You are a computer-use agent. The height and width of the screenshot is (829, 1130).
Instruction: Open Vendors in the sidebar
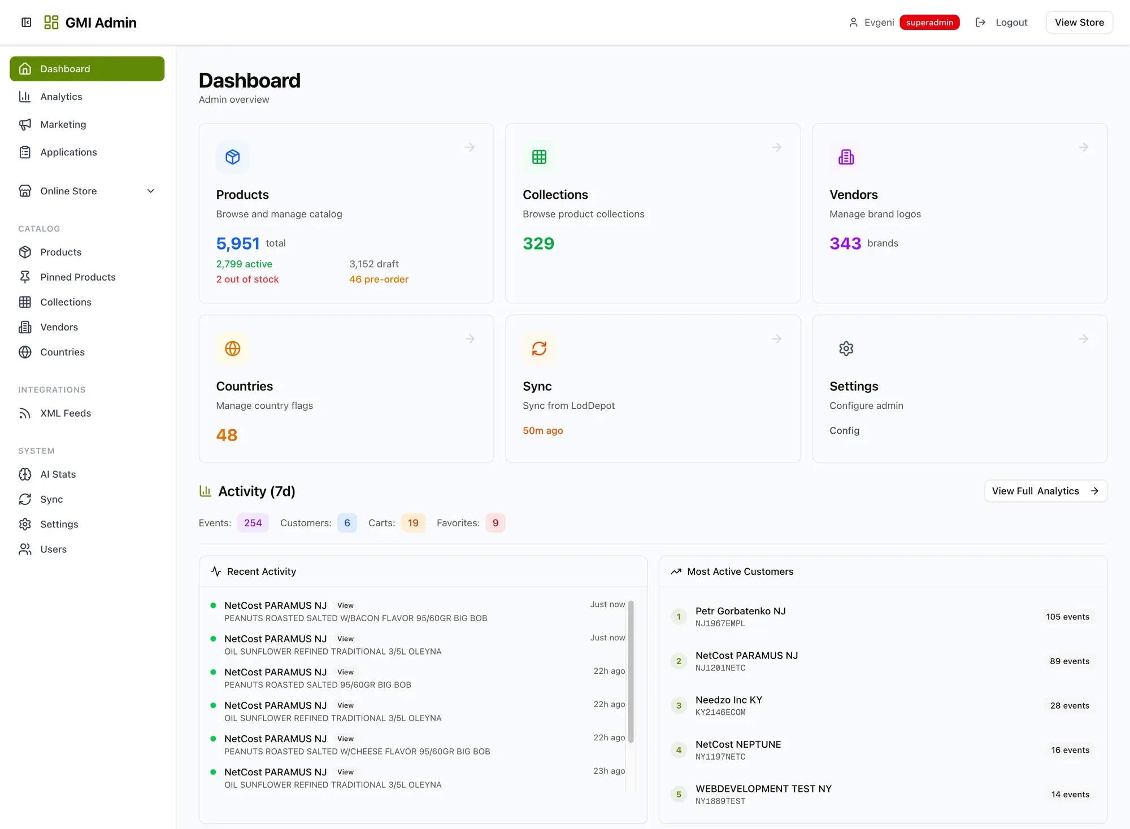point(87,327)
